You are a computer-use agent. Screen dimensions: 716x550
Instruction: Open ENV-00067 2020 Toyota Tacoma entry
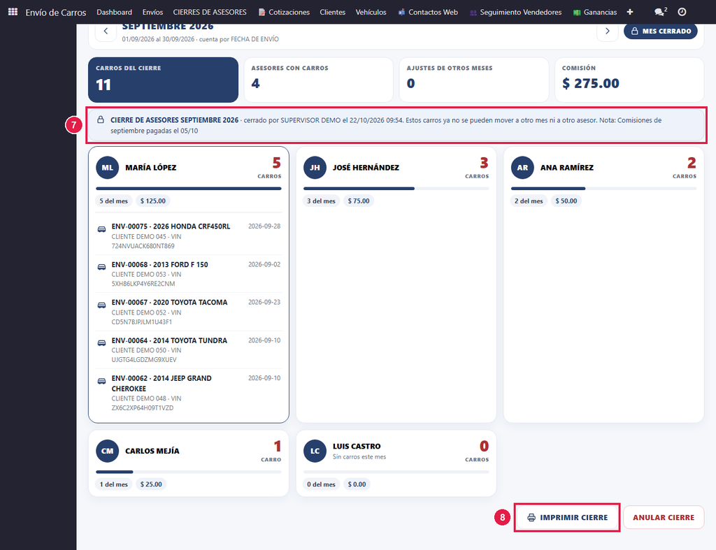(189, 312)
